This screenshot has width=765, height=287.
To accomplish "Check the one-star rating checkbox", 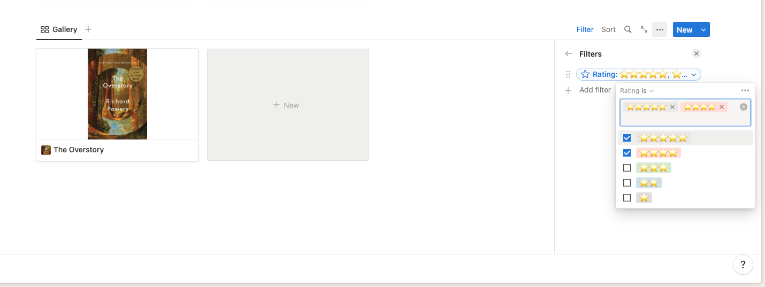I will [x=627, y=198].
